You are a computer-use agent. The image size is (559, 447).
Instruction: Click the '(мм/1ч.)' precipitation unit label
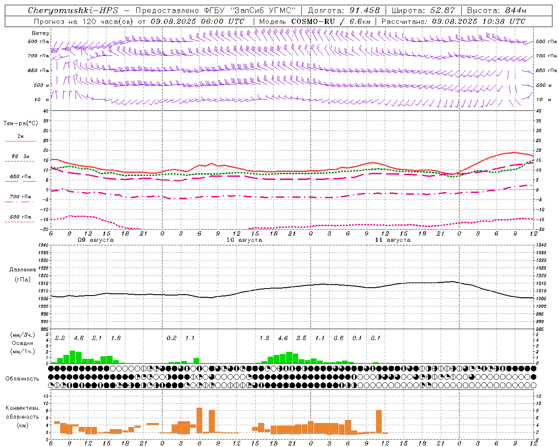[23, 351]
